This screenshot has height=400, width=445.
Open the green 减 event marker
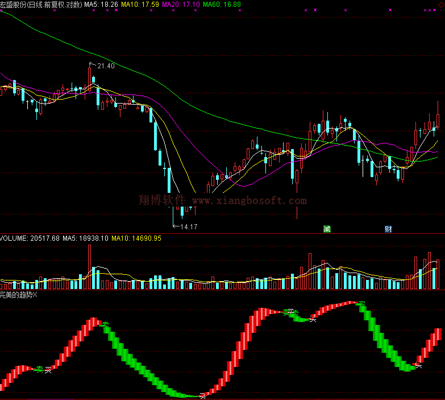[x=327, y=229]
